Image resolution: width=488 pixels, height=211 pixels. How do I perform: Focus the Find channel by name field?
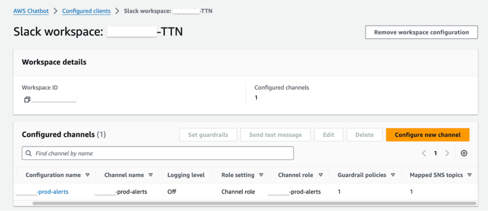pos(158,153)
